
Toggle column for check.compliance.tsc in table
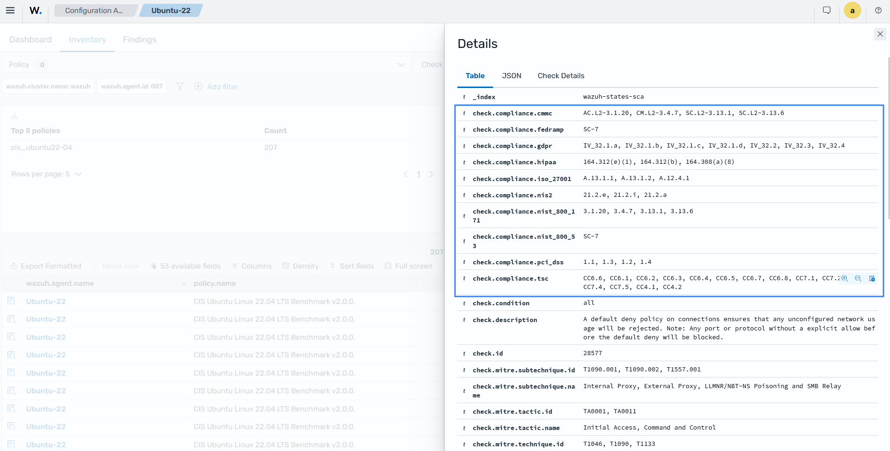[872, 278]
